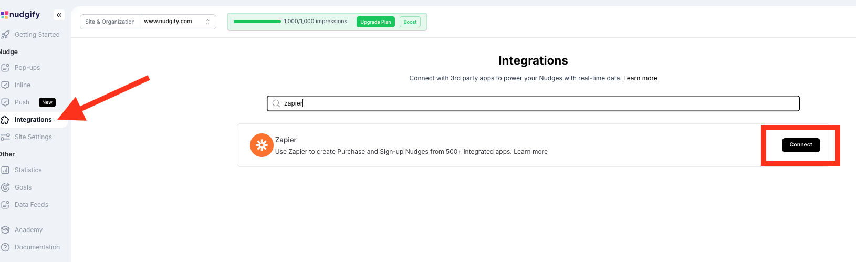
Task: Open the Statistics page
Action: point(28,170)
